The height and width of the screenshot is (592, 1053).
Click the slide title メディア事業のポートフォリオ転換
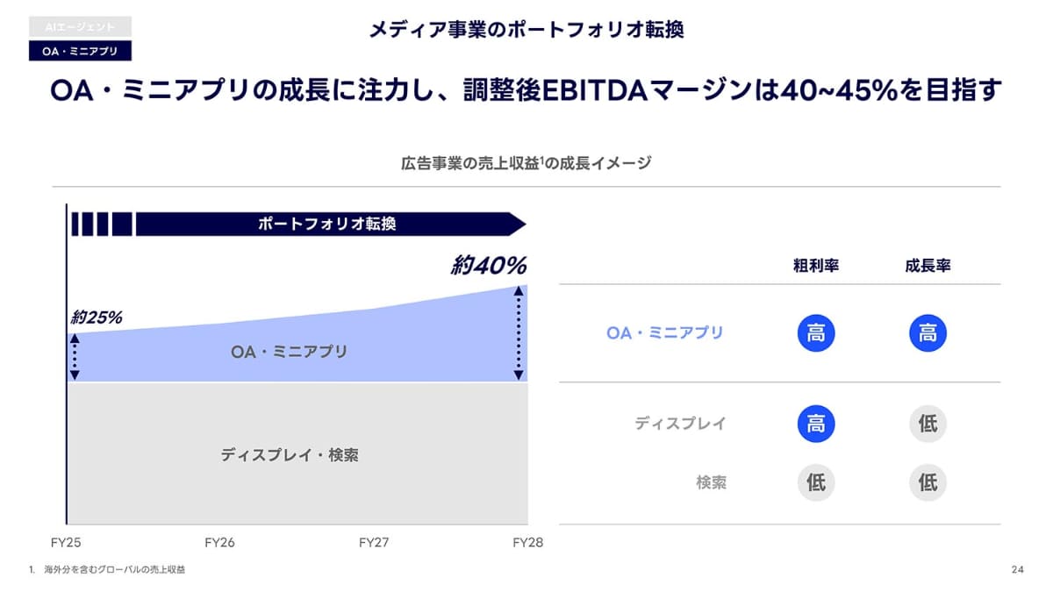pyautogui.click(x=526, y=30)
